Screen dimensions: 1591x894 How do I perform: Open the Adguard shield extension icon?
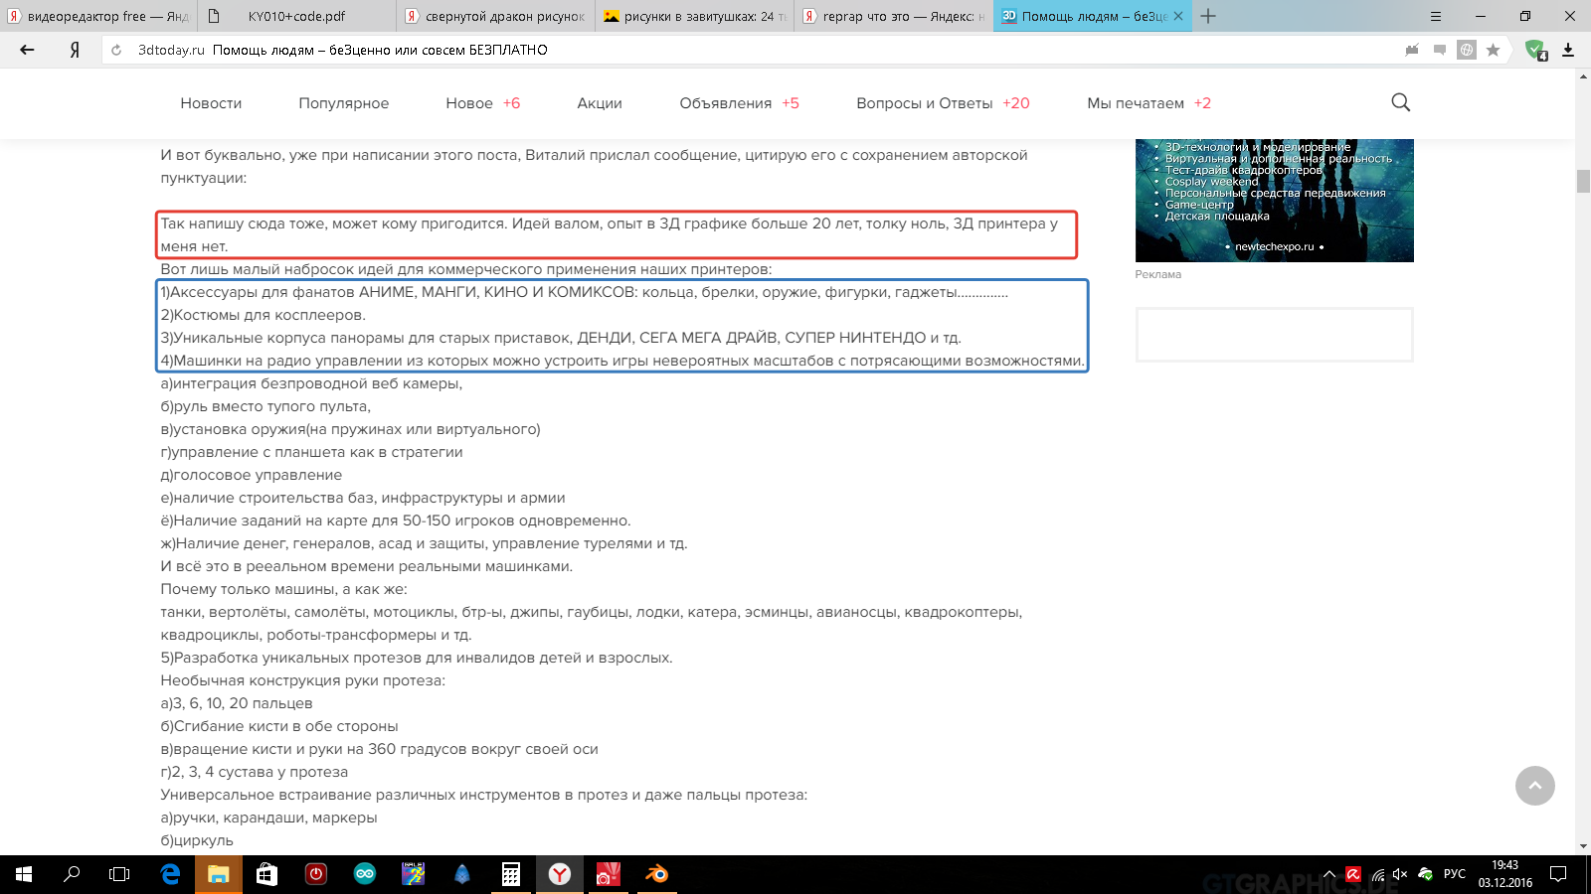click(1535, 50)
